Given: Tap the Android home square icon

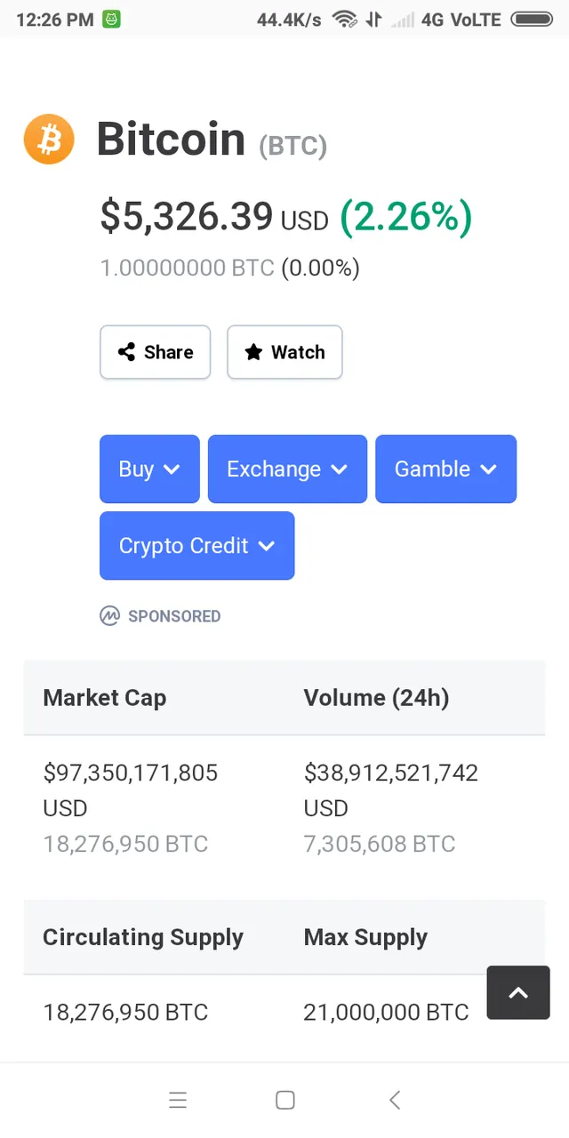Looking at the screenshot, I should [285, 1100].
